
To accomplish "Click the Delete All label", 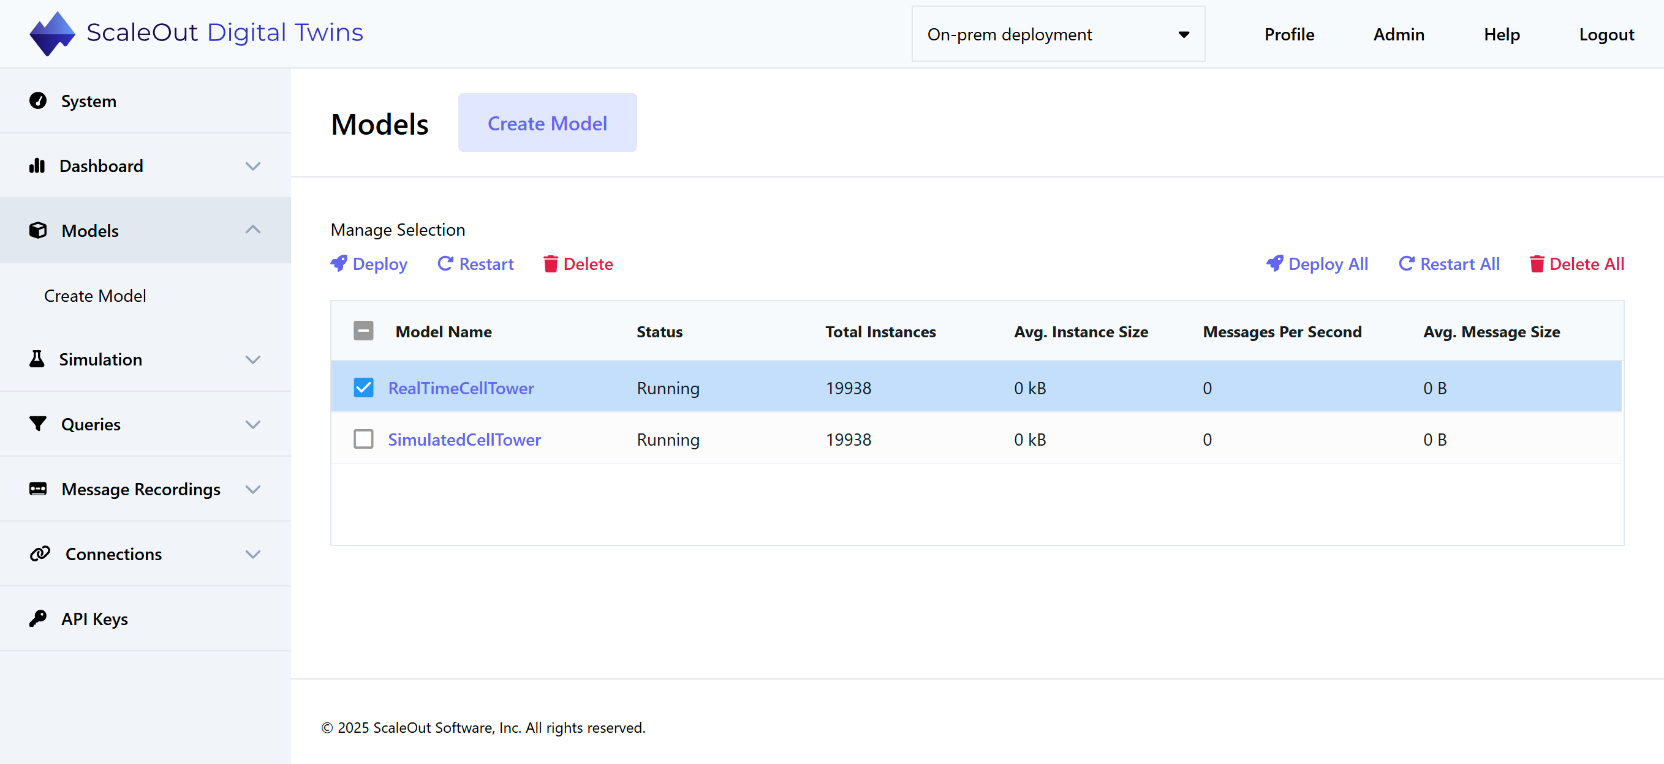I will [1586, 264].
